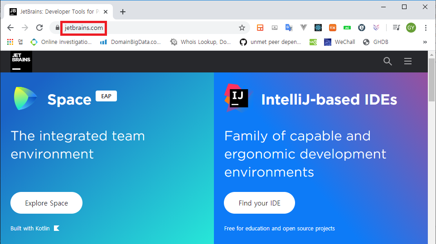The height and width of the screenshot is (244, 436).
Task: Click the green w3 bookmark icon
Action: click(313, 42)
